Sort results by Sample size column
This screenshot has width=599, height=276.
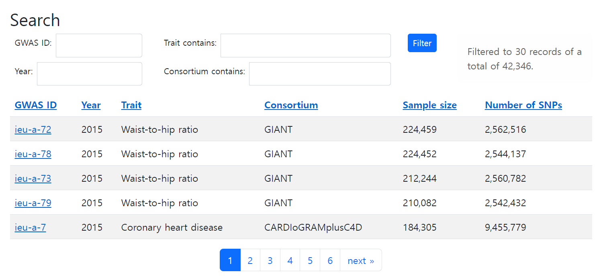click(x=429, y=105)
